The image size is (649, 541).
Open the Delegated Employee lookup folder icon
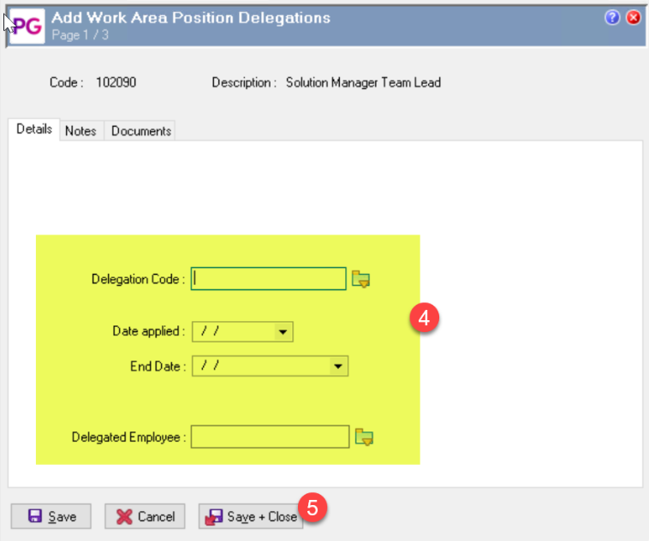[x=365, y=437]
